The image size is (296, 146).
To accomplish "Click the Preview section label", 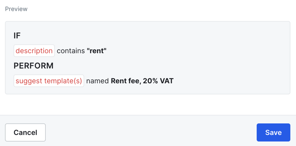I will (x=16, y=9).
